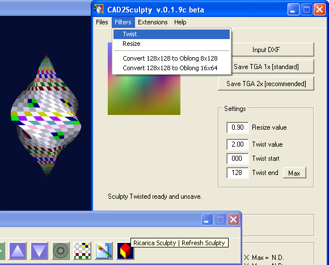Click the paintbrush page toolbar icon

104,250
